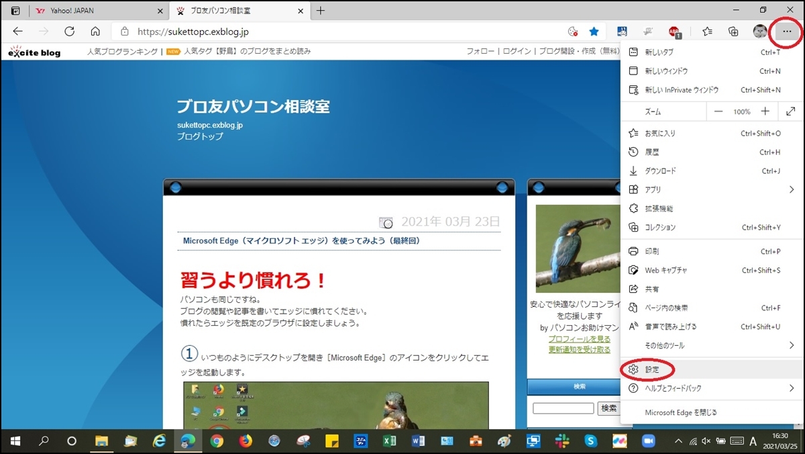Viewport: 805px width, 454px height.
Task: Choose 音声で読み上げる from the menu
Action: [x=712, y=327]
